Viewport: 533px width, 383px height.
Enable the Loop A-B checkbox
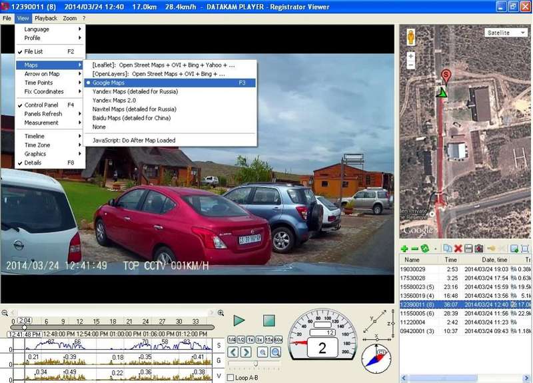[231, 378]
